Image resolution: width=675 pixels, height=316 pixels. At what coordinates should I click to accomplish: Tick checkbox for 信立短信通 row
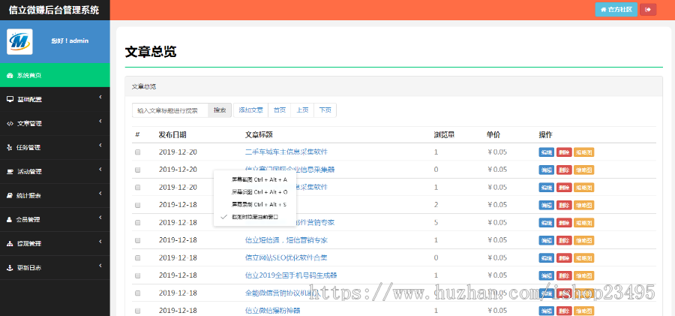[138, 240]
